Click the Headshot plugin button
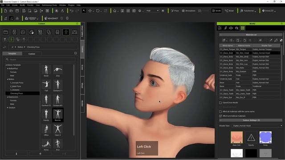This screenshot has height=160, width=285. 52,18
